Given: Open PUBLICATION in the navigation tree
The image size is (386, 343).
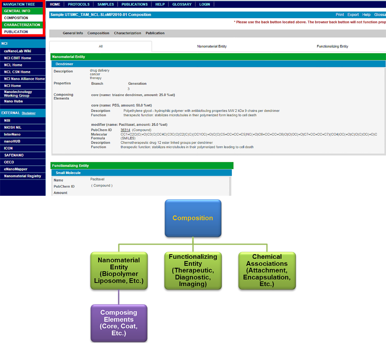Looking at the screenshot, I should click(16, 32).
